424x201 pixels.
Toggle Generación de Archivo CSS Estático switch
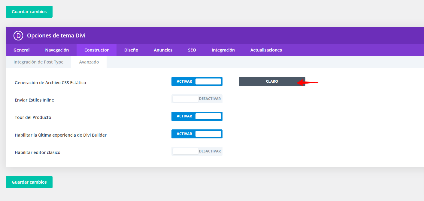click(197, 81)
